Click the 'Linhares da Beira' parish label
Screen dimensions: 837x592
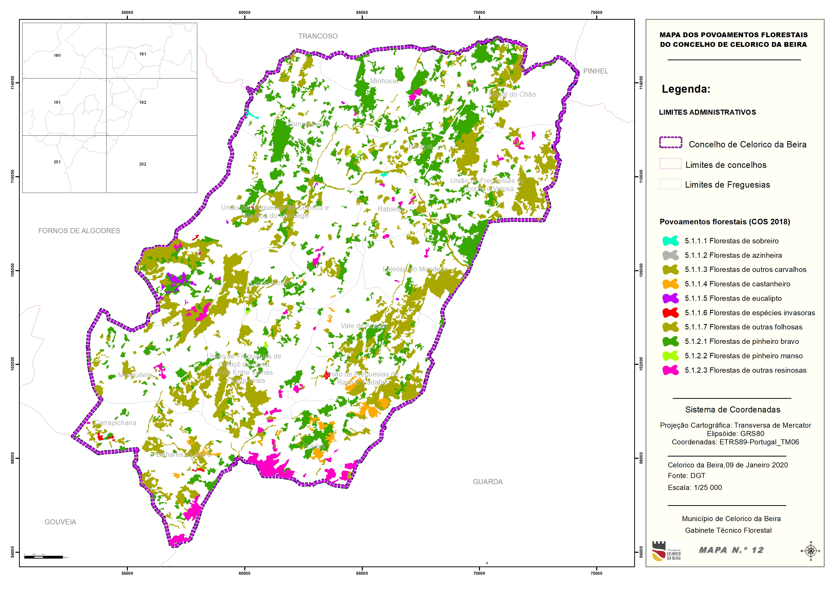[x=183, y=454]
